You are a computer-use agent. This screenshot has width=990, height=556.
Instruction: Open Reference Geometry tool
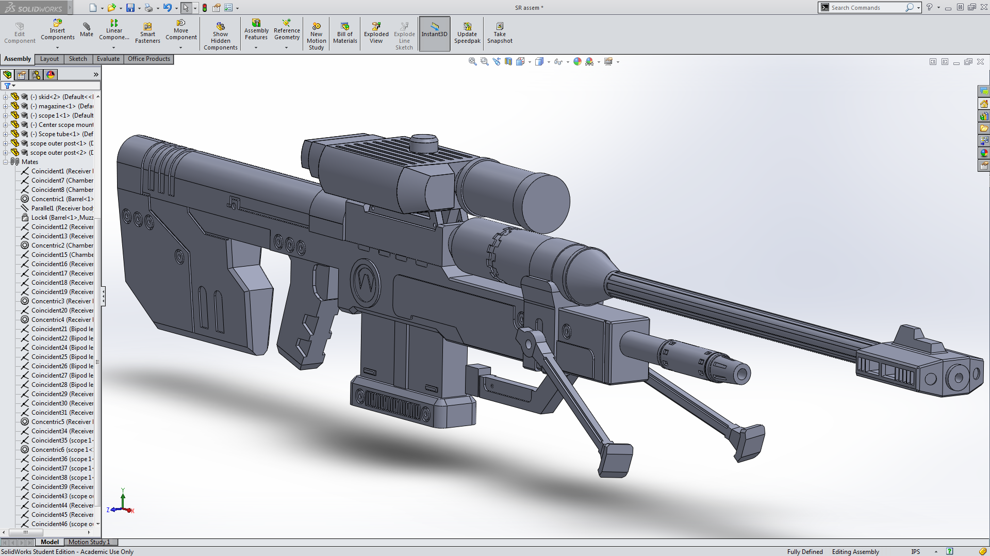pos(287,30)
